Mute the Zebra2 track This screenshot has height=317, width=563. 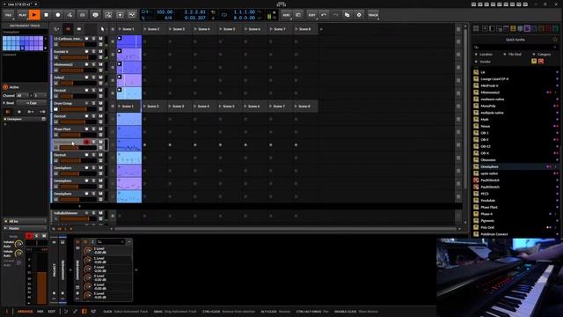(x=100, y=77)
